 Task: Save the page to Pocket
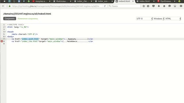coord(153,6)
